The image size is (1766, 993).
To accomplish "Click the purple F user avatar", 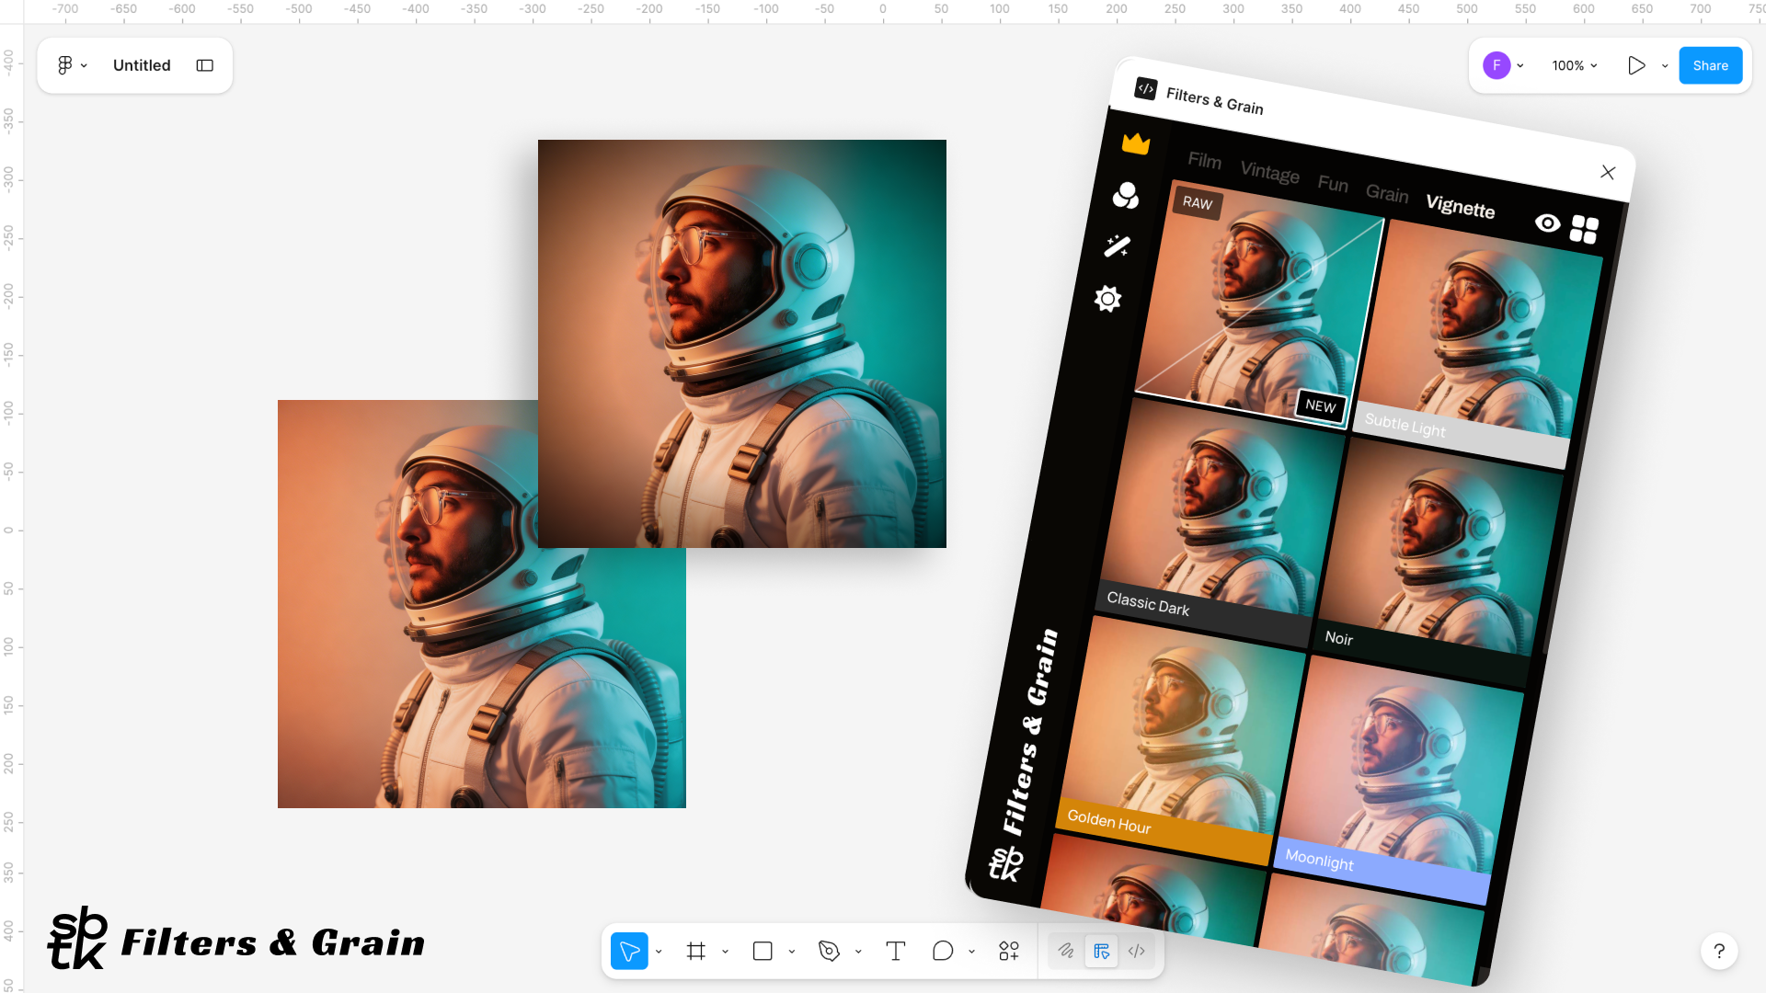I will point(1497,65).
